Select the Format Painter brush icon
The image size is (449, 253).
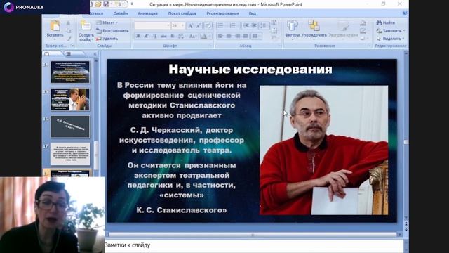point(69,39)
